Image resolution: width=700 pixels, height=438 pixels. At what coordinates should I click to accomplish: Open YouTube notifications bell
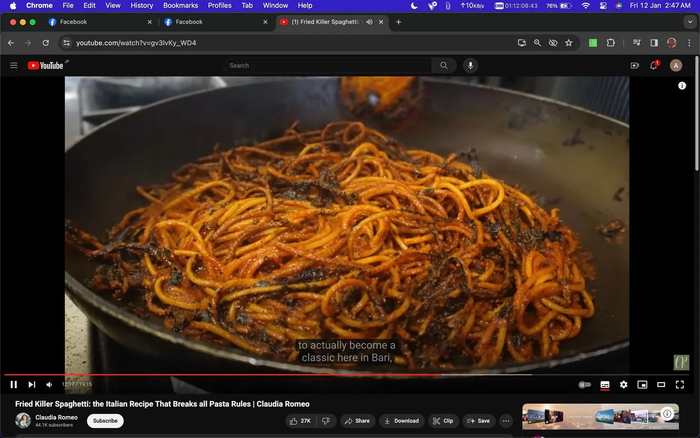click(x=654, y=65)
